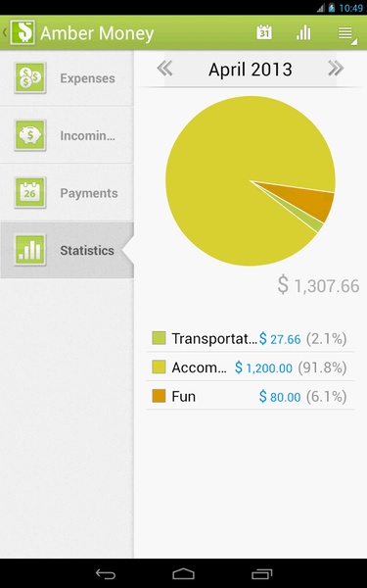Open the bar chart icon in the header
The width and height of the screenshot is (367, 588).
pos(303,32)
